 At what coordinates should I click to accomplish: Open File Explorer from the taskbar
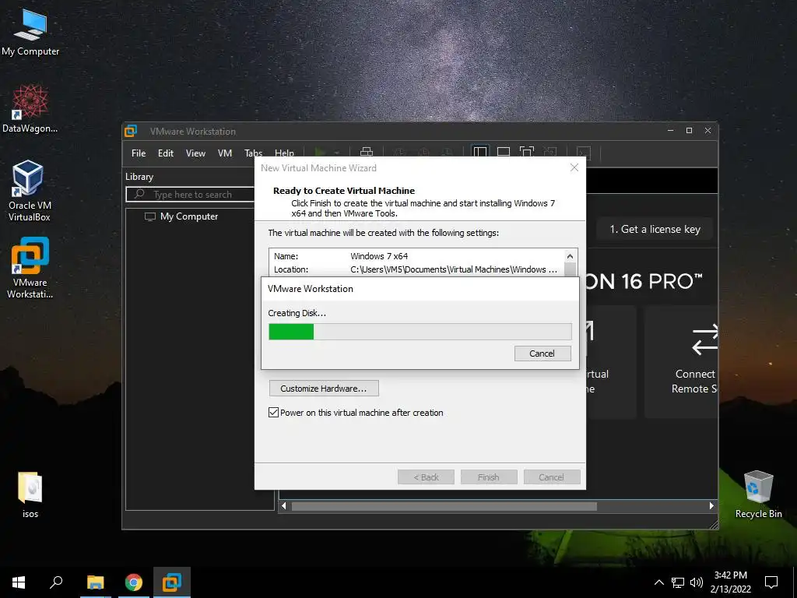(95, 582)
